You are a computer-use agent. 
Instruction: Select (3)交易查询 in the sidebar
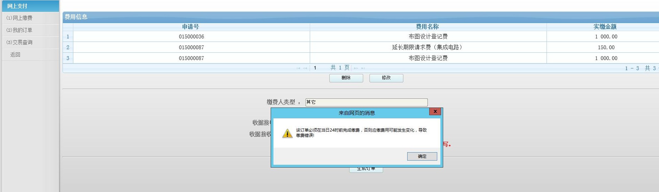pyautogui.click(x=20, y=42)
